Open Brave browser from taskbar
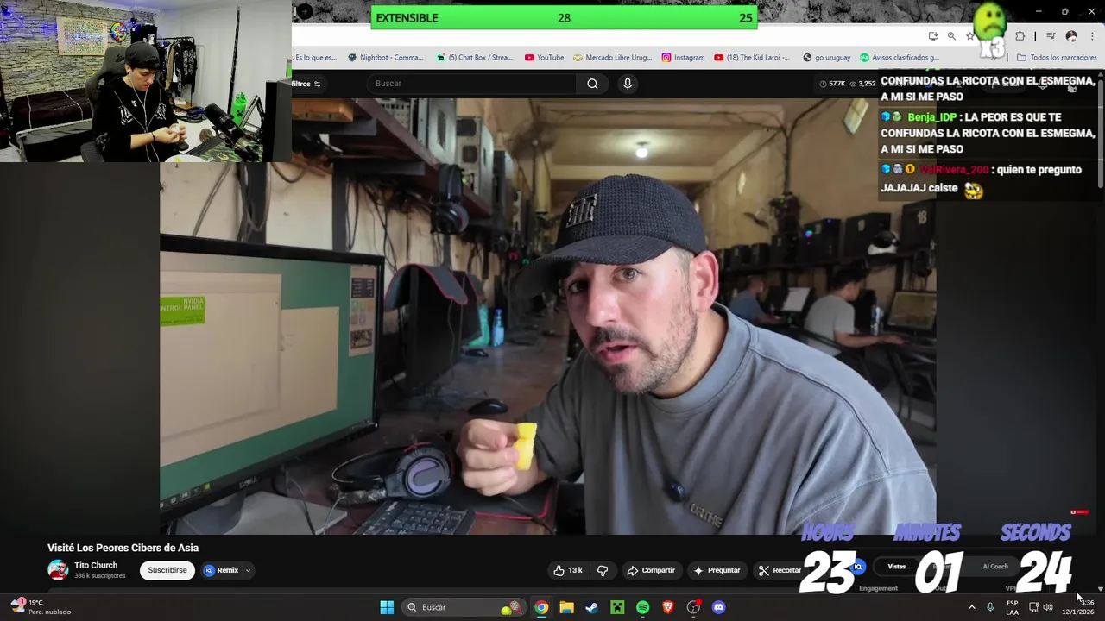Image resolution: width=1105 pixels, height=621 pixels. pyautogui.click(x=667, y=607)
